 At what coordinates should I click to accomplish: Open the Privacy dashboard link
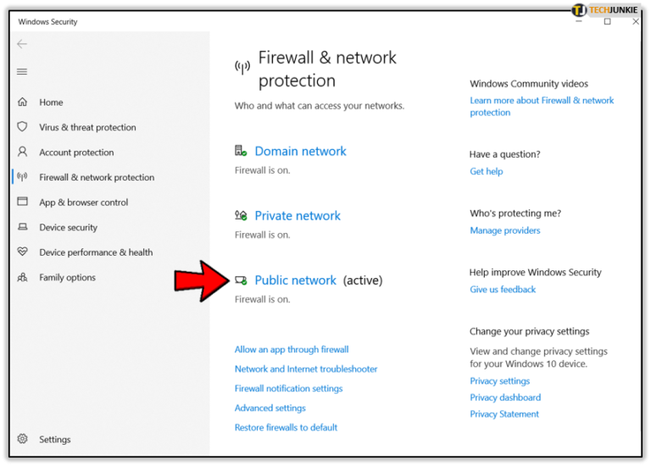[x=505, y=397]
